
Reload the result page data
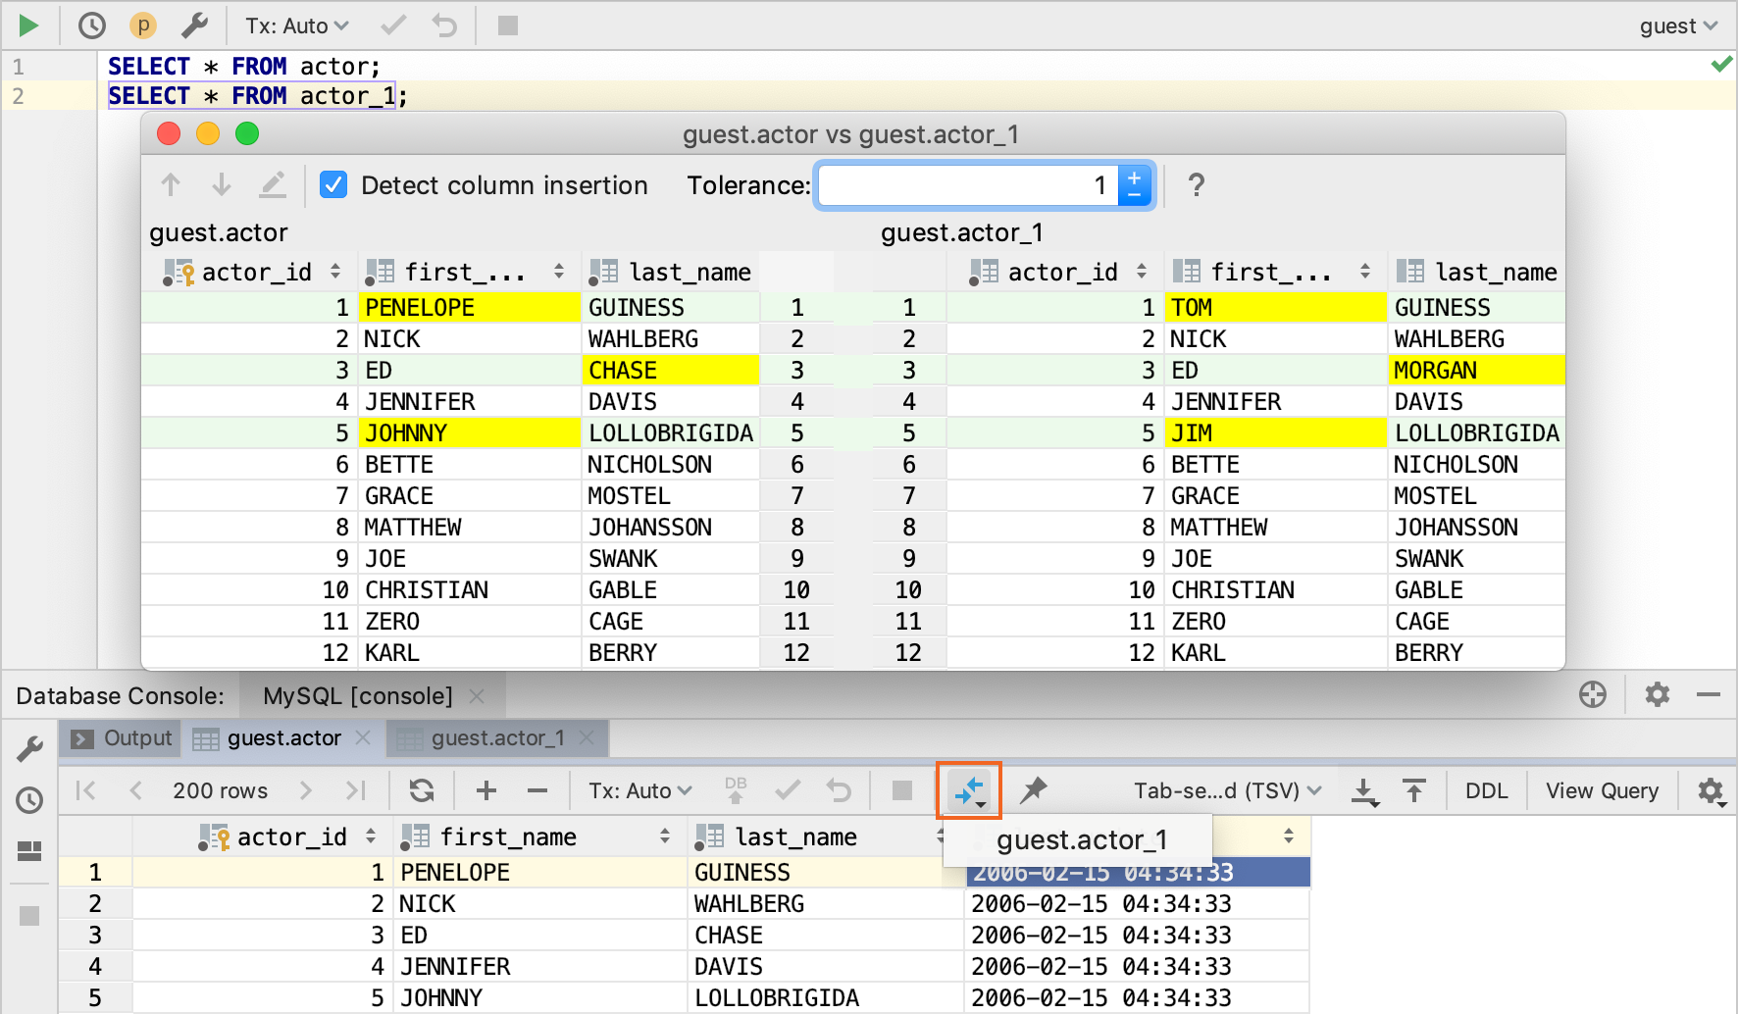tap(422, 790)
